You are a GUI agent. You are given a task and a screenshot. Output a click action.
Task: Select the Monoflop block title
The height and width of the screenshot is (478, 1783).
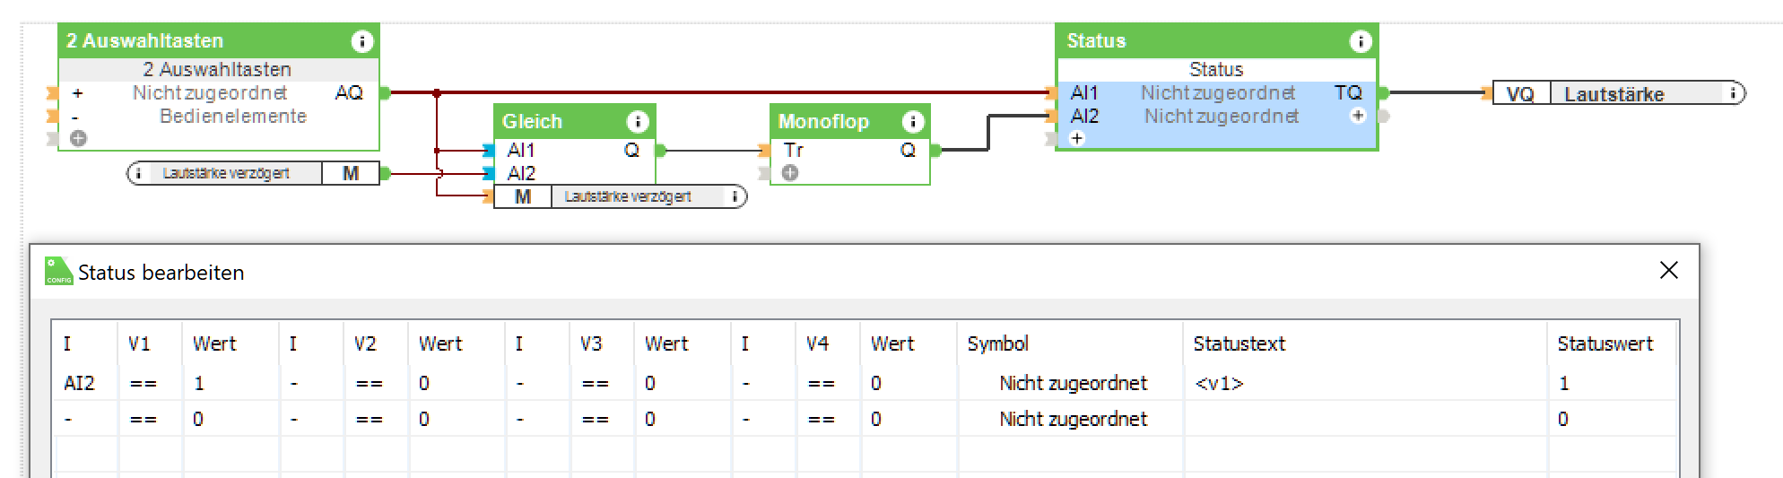point(823,121)
